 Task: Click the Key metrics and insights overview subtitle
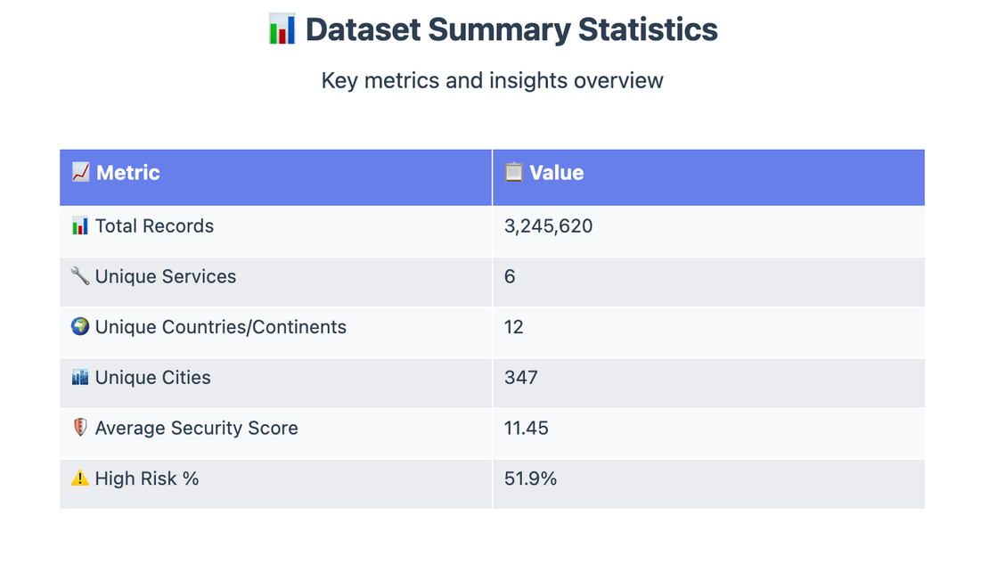click(x=493, y=80)
